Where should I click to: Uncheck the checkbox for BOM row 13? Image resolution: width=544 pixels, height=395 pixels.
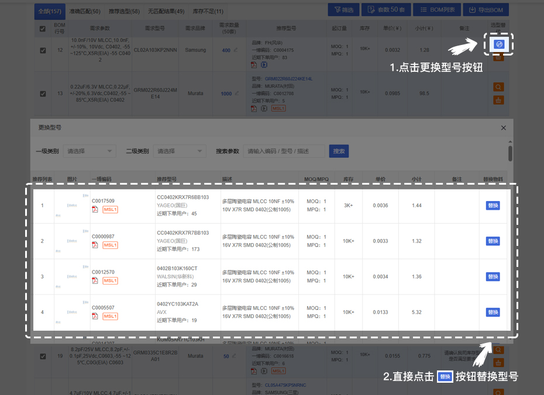43,92
